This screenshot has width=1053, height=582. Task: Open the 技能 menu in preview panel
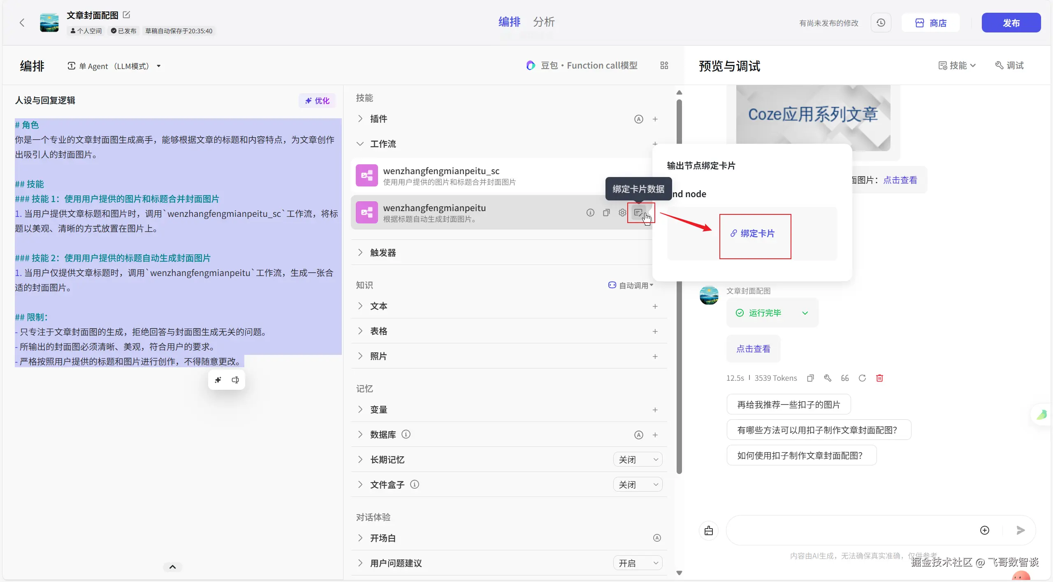tap(957, 66)
